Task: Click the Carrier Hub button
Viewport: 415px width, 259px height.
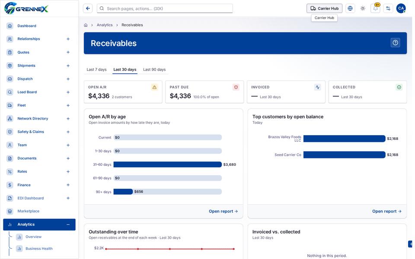Action: coord(324,9)
